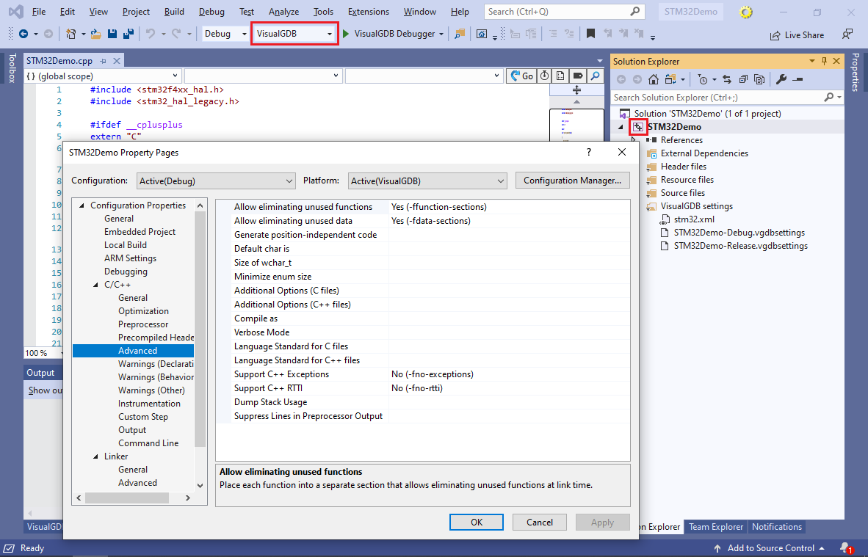Select Optimization under C/C++
868x557 pixels.
coord(143,311)
